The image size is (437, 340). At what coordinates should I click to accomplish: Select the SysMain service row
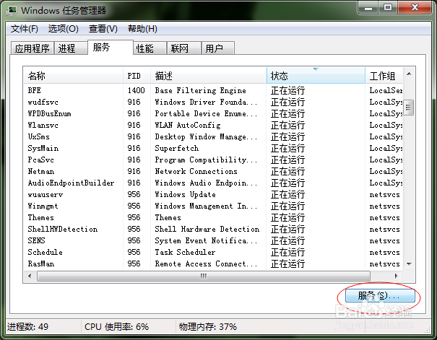(213, 149)
